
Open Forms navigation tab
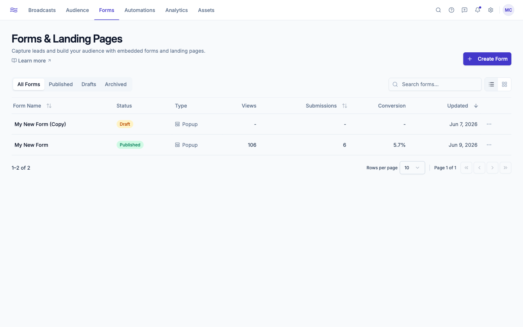(107, 10)
